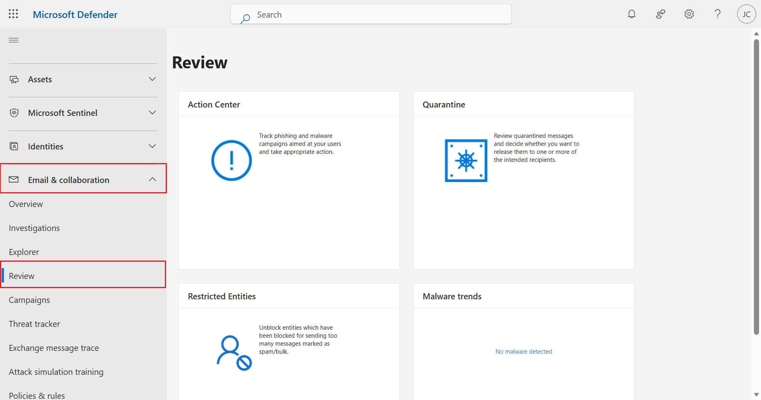Click the Email & collaboration label
The image size is (761, 400).
(69, 180)
